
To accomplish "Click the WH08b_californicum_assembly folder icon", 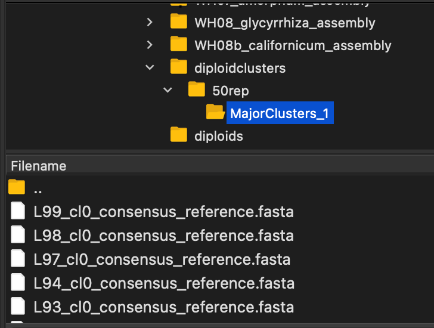I will [x=178, y=44].
